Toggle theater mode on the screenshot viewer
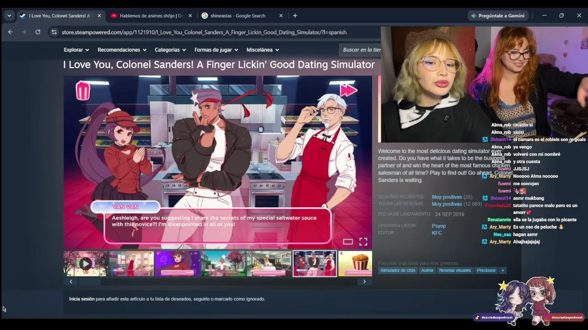 348,242
